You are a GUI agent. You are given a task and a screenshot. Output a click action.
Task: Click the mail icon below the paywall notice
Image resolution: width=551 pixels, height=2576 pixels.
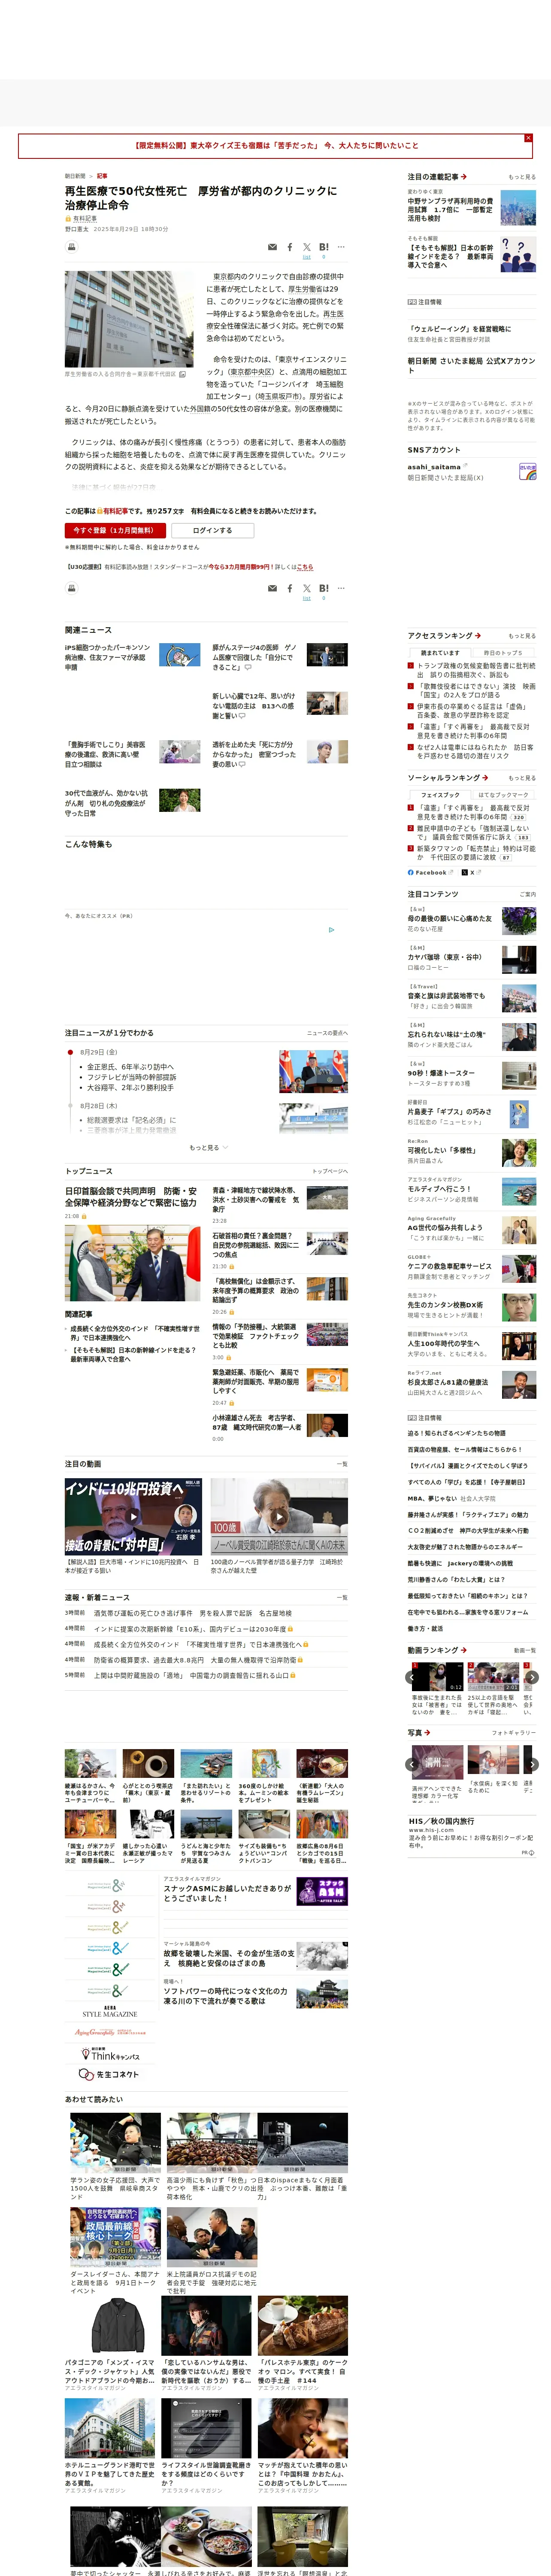click(272, 589)
